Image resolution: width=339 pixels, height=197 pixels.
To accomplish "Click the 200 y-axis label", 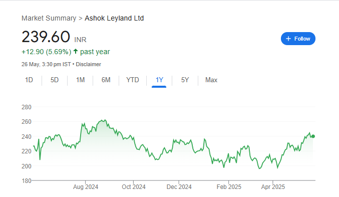I will point(27,166).
